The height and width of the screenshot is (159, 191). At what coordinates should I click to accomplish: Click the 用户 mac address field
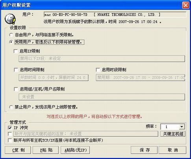pos(115,15)
